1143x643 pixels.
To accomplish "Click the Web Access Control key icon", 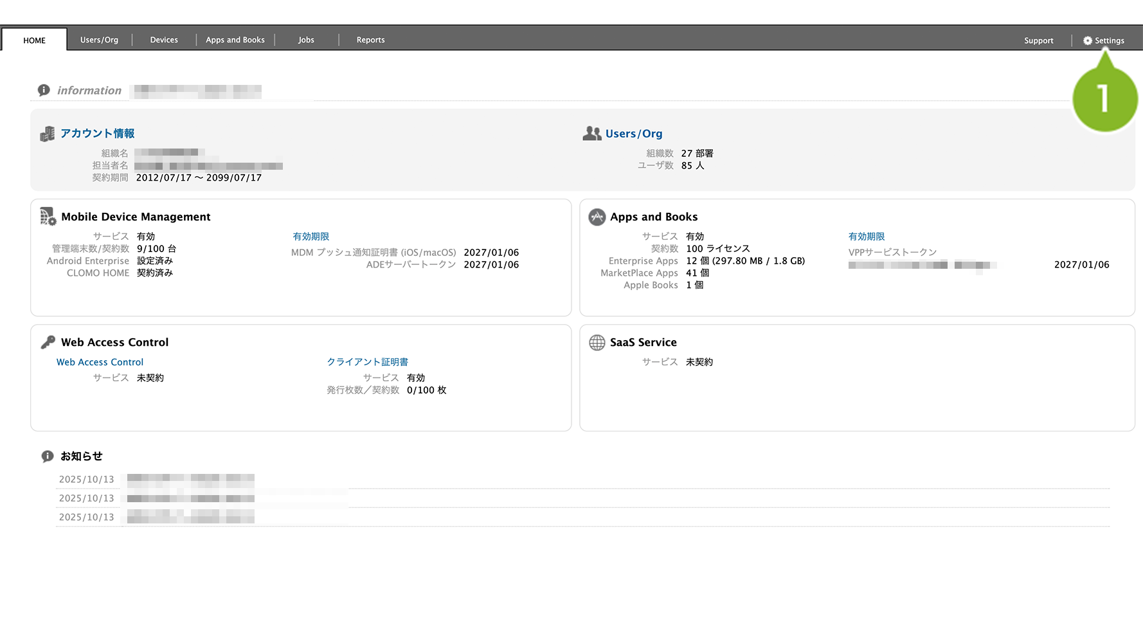I will pos(48,342).
